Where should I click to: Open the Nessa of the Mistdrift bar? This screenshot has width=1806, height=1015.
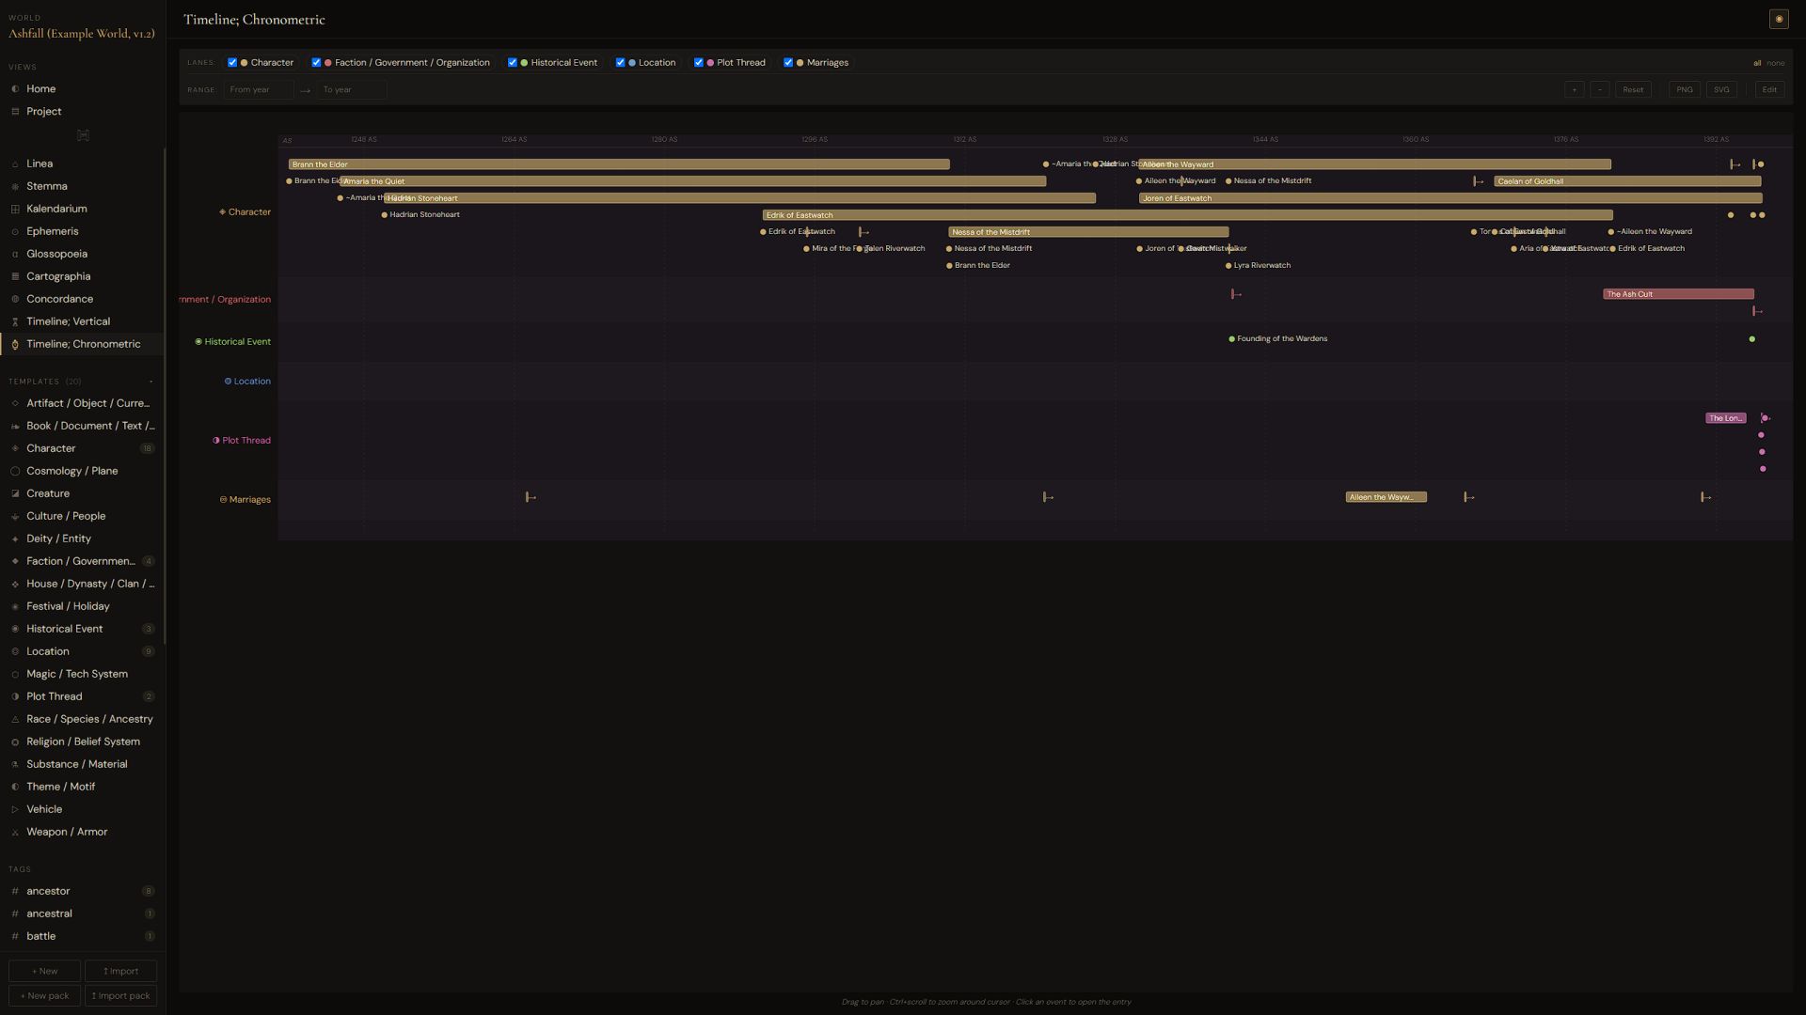1088,232
